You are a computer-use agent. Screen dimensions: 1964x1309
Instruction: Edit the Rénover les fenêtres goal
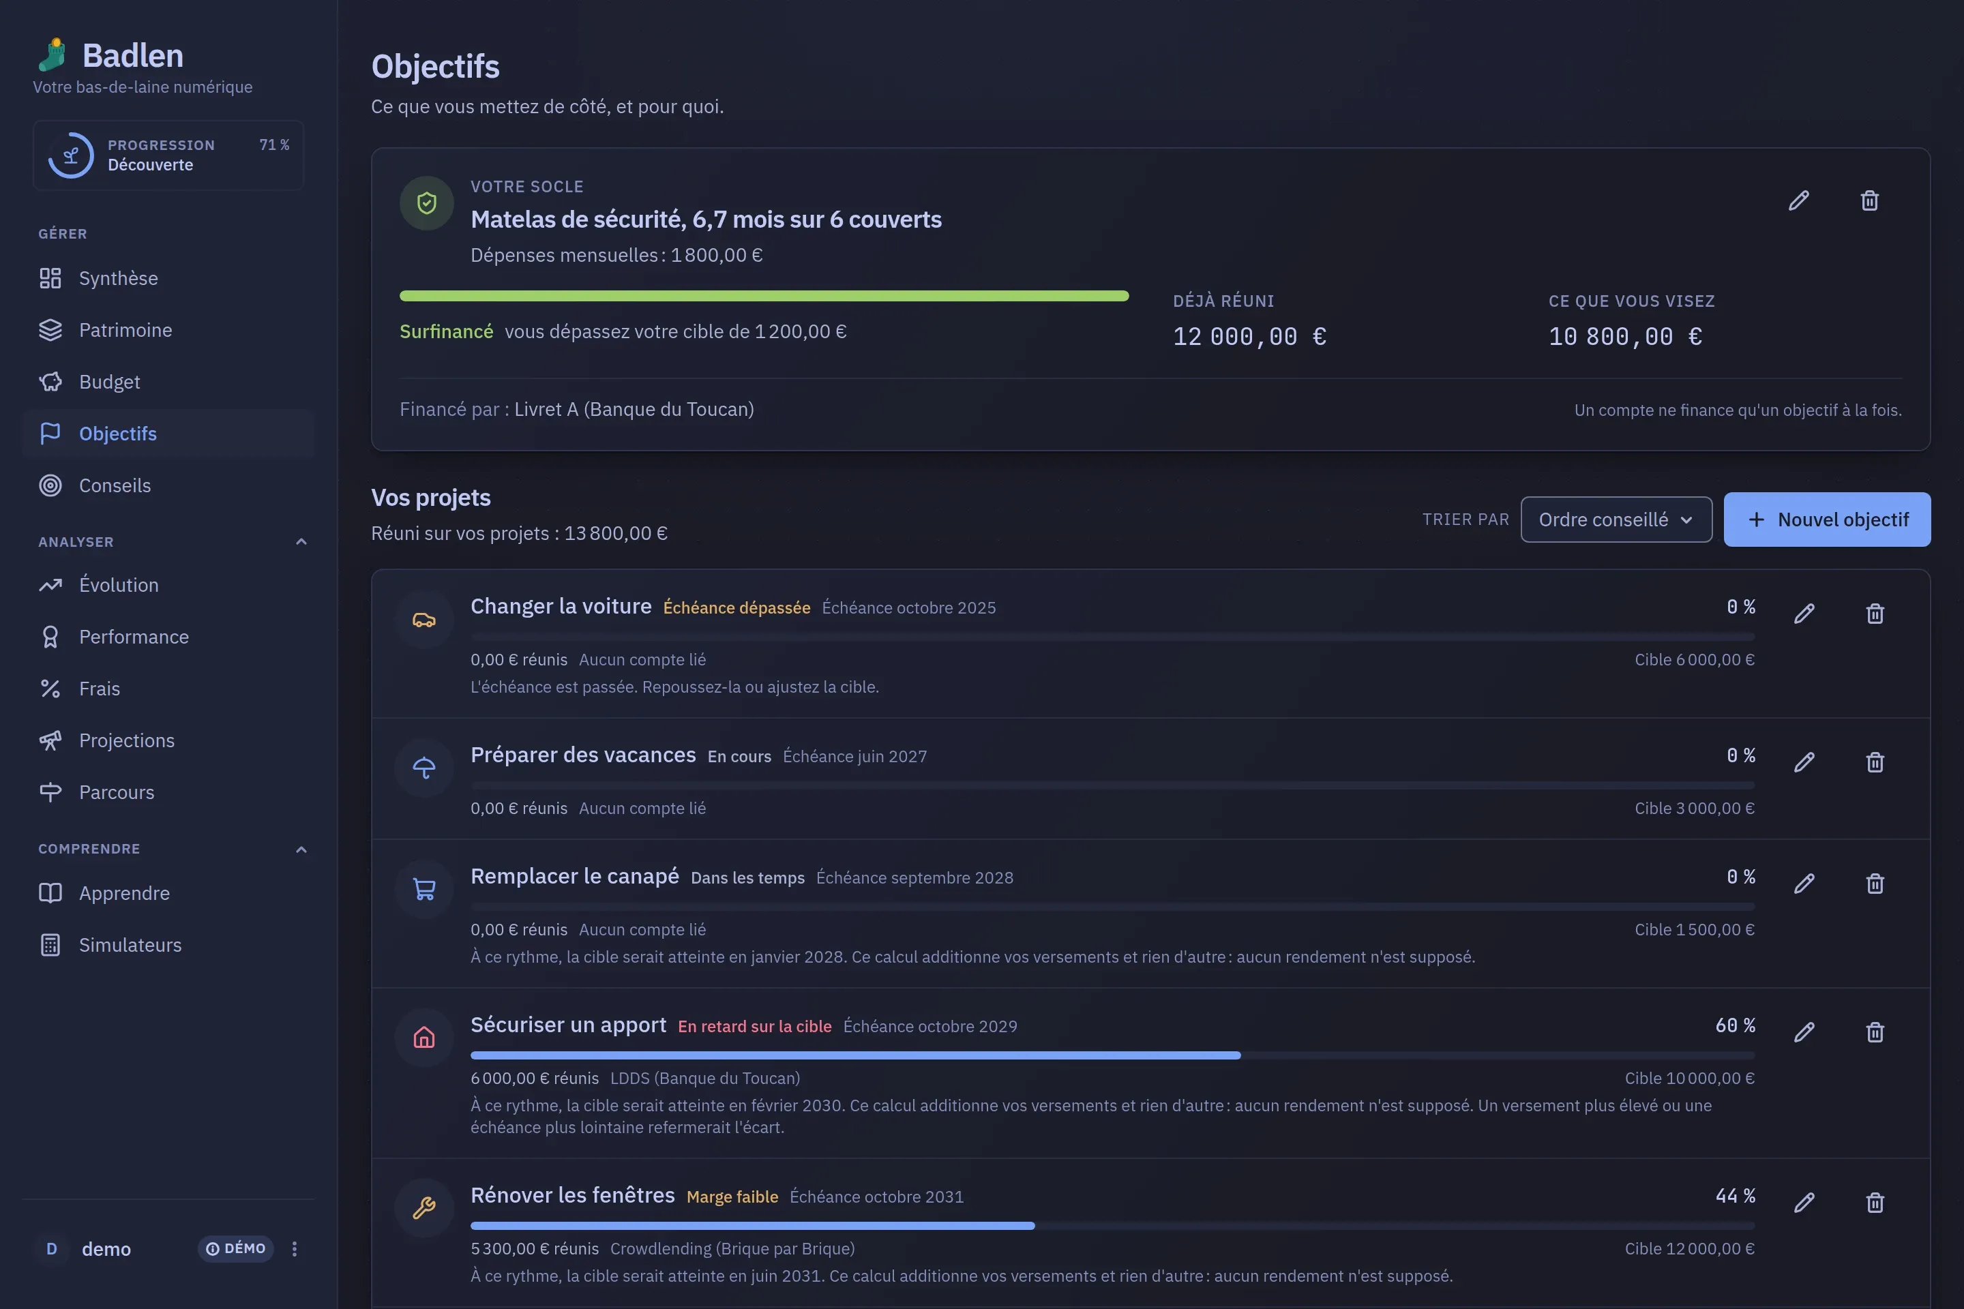click(x=1804, y=1202)
